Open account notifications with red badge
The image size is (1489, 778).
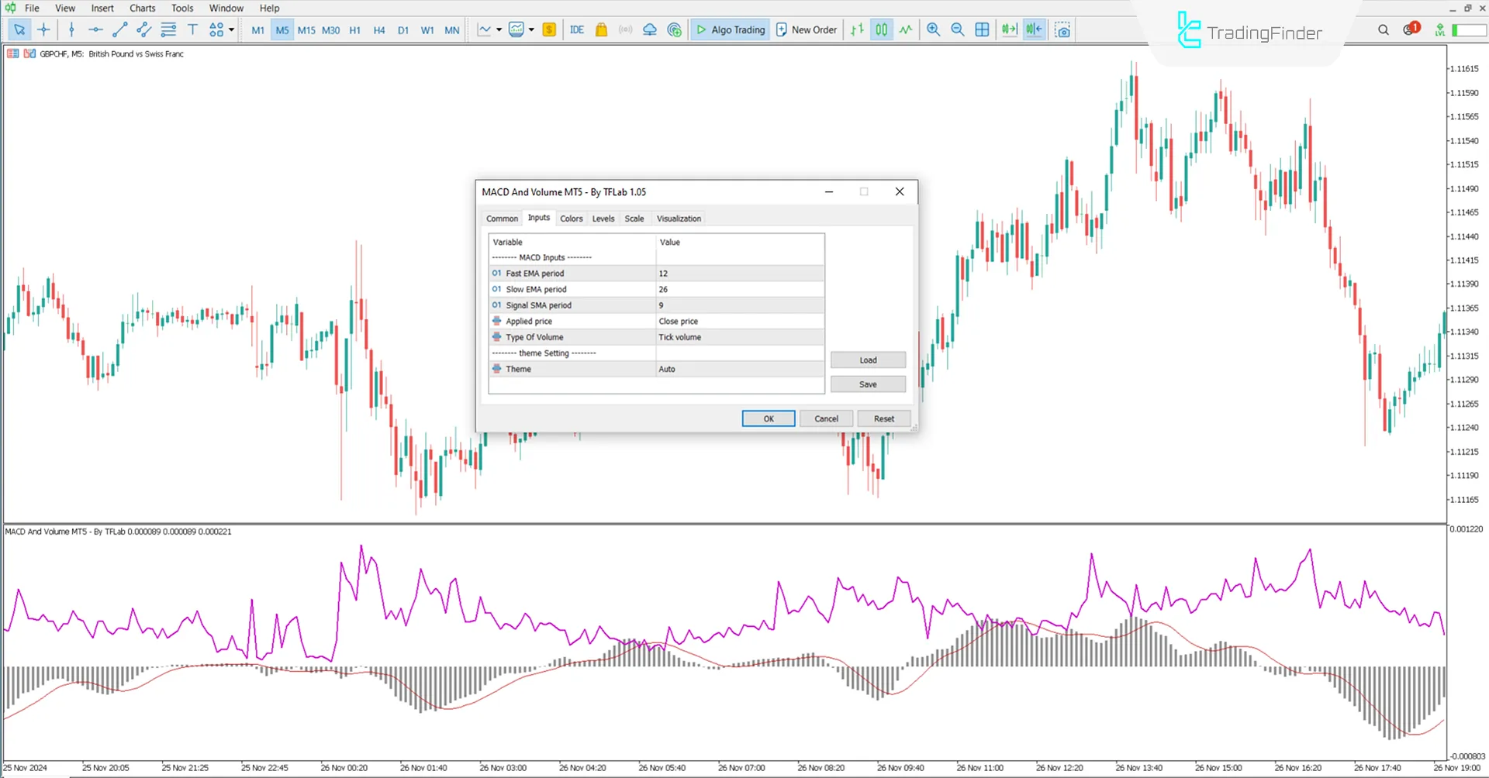pos(1410,29)
